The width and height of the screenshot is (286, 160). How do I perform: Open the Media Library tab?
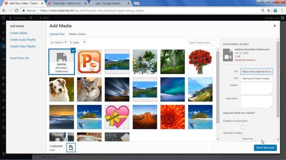(x=77, y=34)
